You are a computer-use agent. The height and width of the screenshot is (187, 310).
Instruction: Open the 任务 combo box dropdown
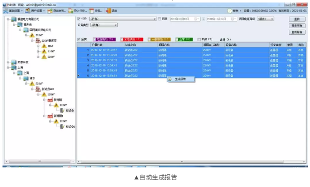tap(154, 19)
